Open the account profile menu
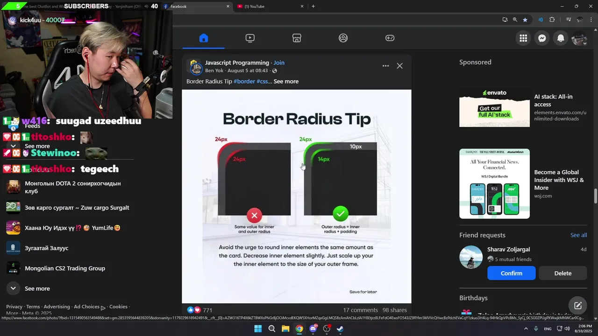The width and height of the screenshot is (598, 336). (x=579, y=38)
